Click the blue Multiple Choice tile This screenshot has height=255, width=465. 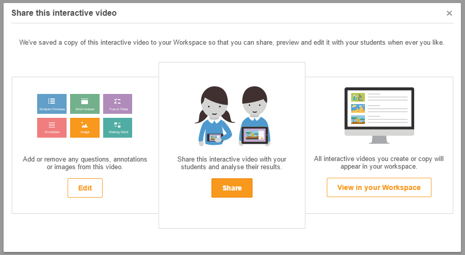52,104
